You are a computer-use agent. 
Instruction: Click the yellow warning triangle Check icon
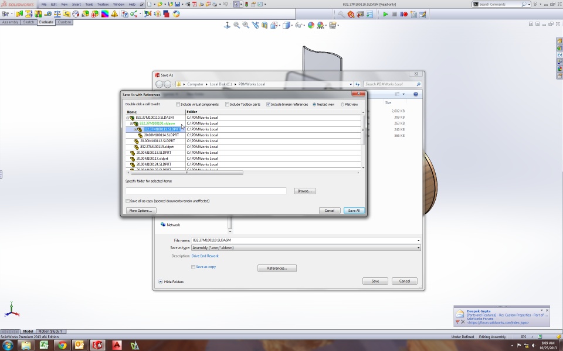pos(114,14)
